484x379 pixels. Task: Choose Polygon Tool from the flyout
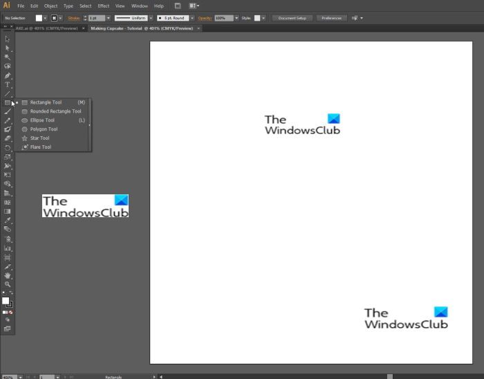click(x=53, y=129)
